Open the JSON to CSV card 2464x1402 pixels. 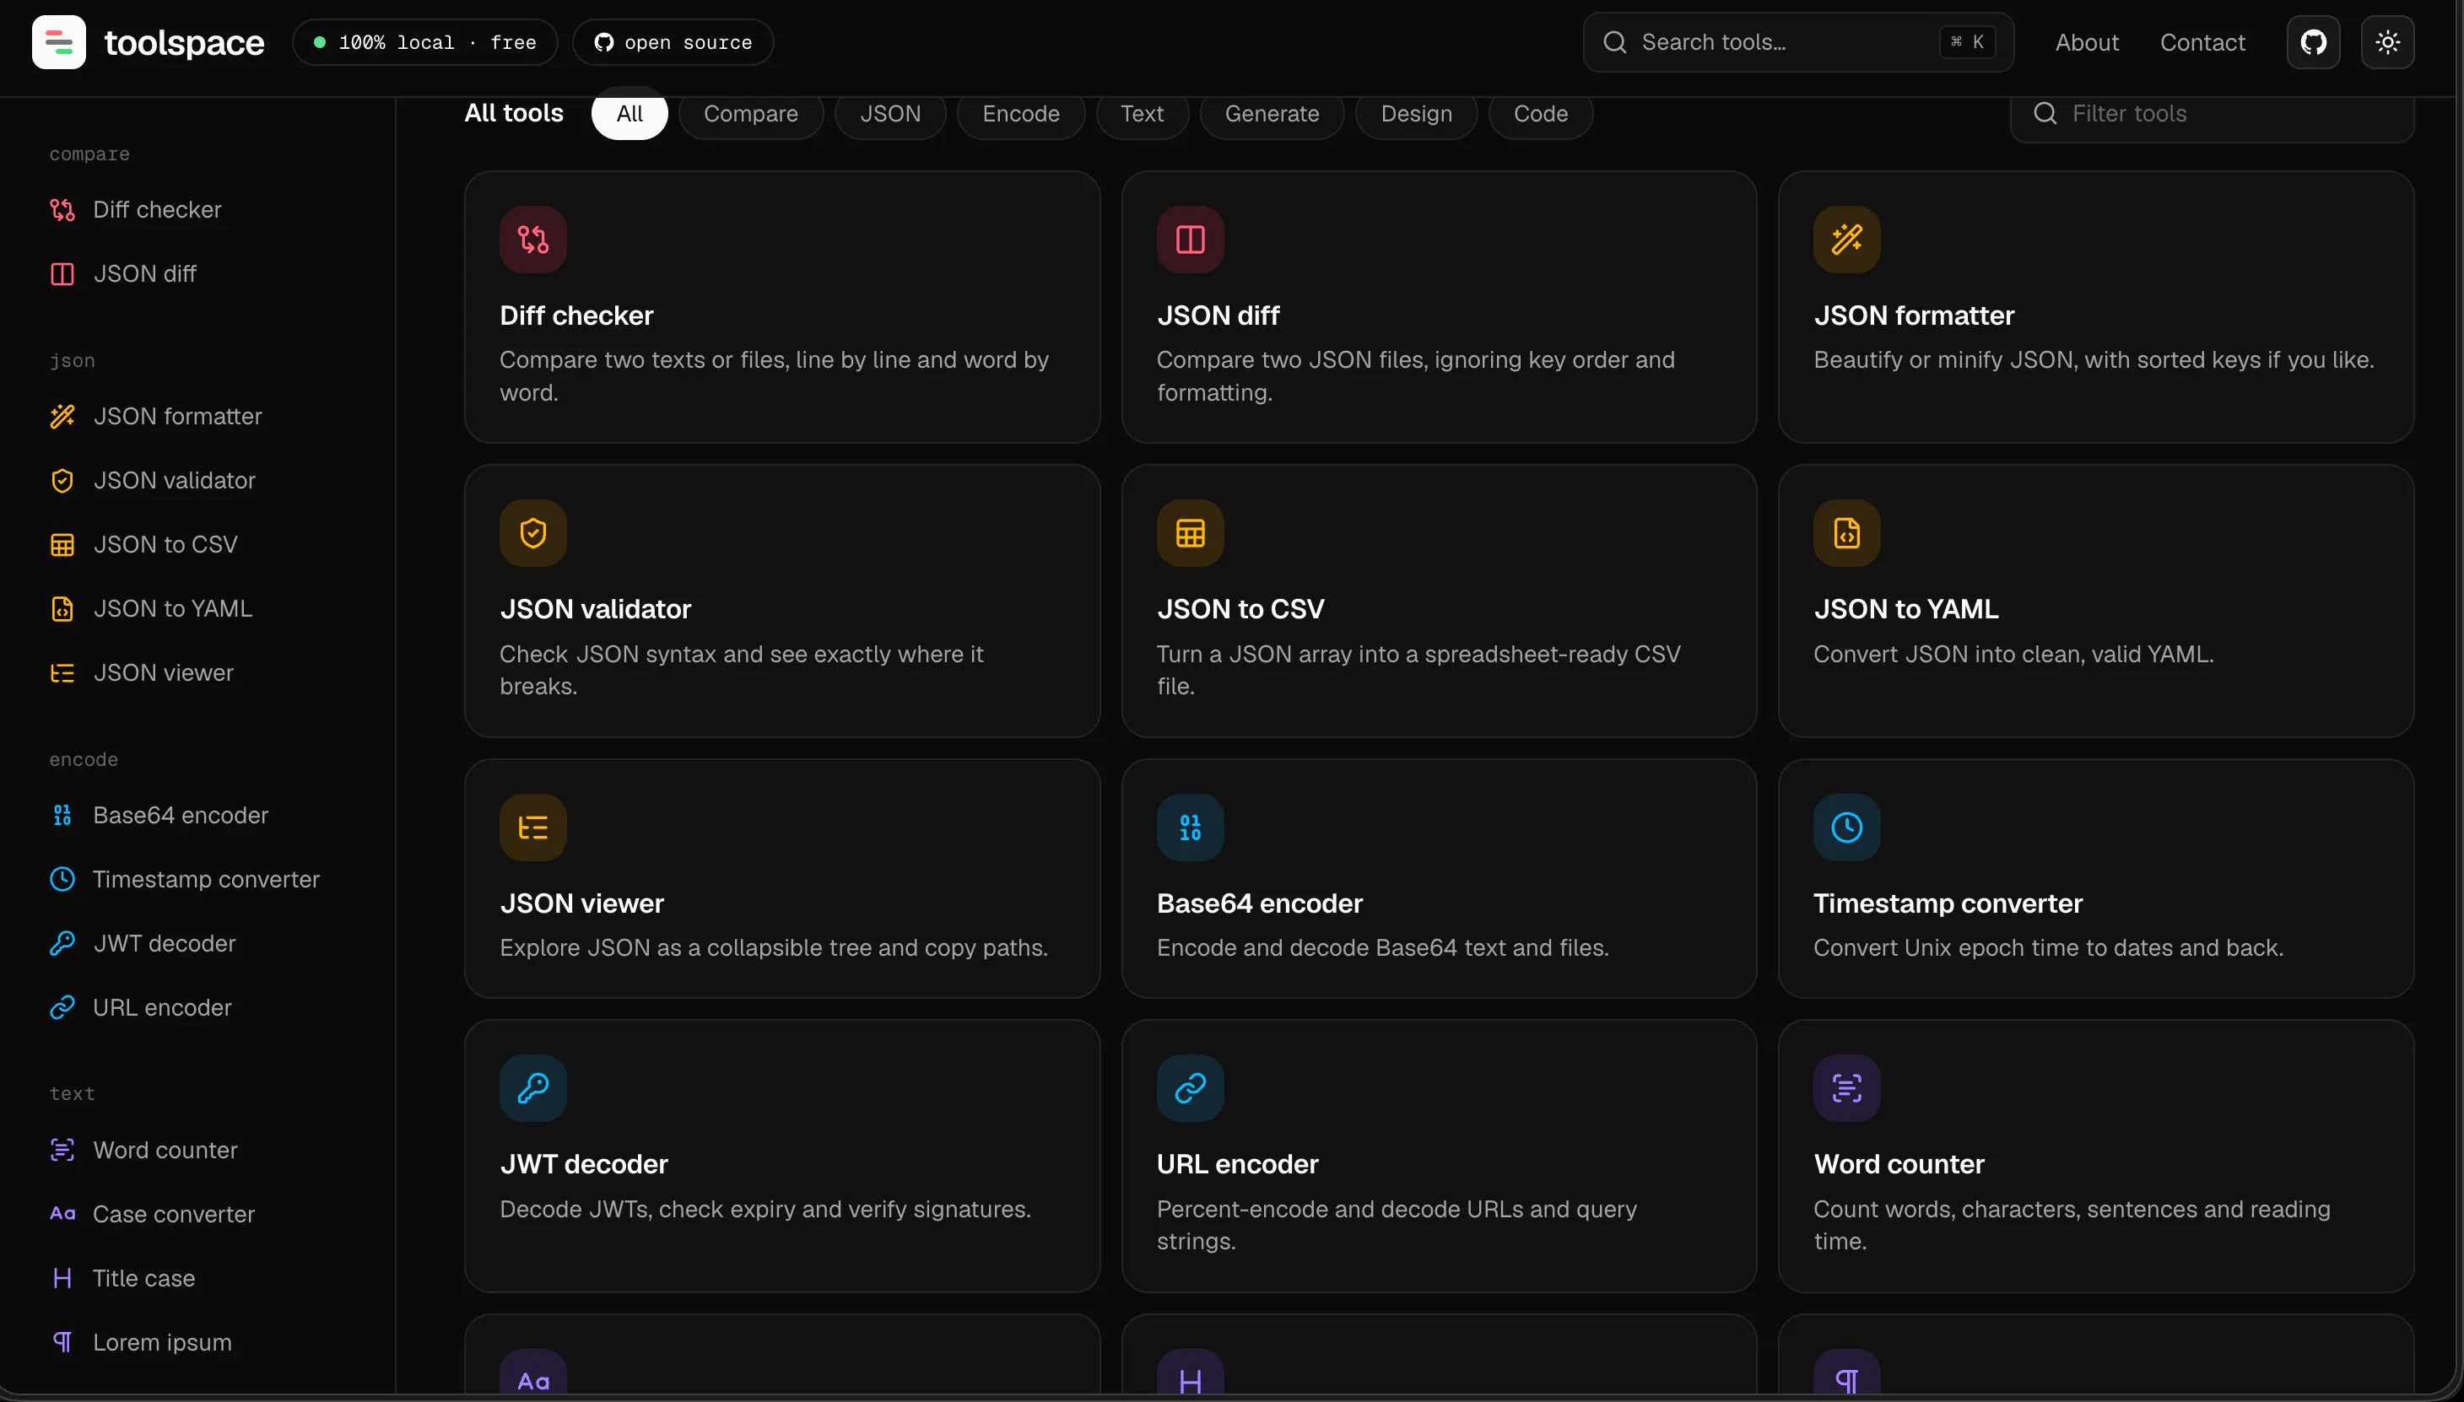[x=1439, y=601]
